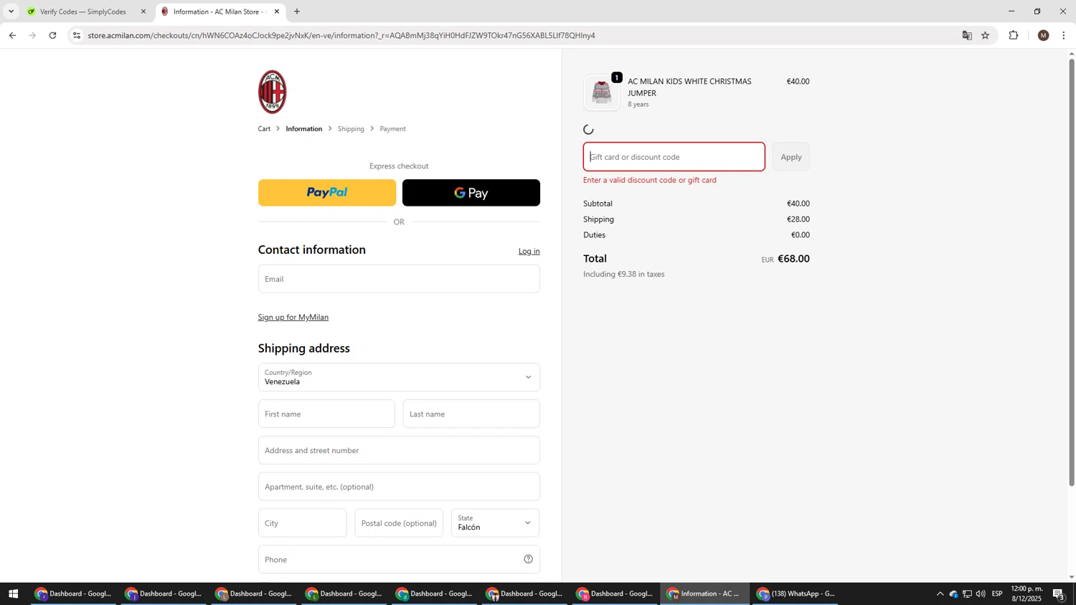
Task: Open the Country/Region dropdown
Action: click(399, 377)
